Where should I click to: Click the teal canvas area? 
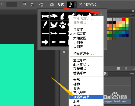[17, 75]
